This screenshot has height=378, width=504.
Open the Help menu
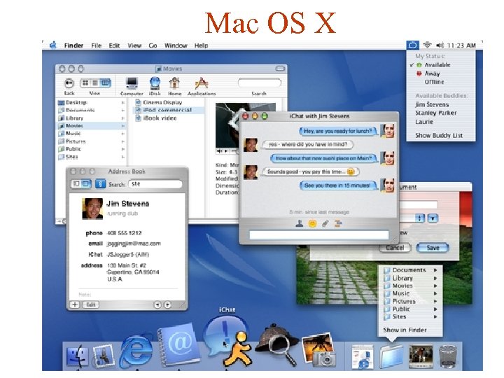(x=201, y=45)
